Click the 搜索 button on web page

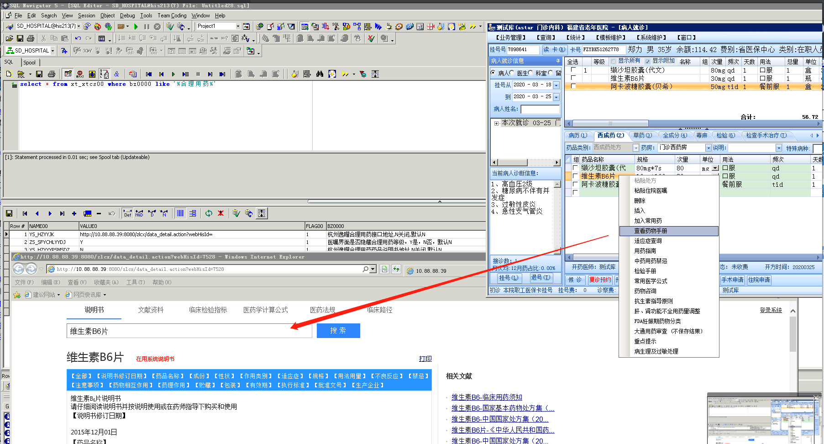click(338, 331)
